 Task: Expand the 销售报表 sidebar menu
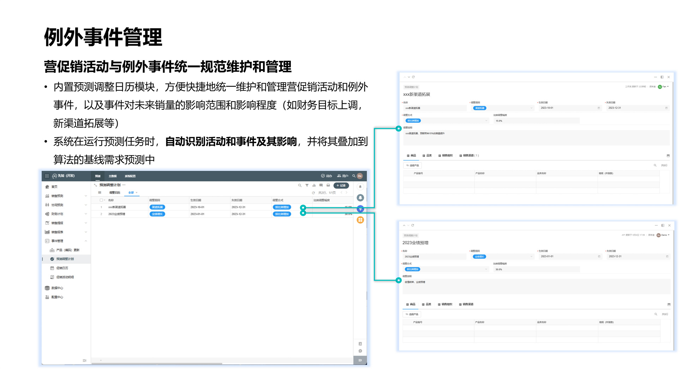66,232
